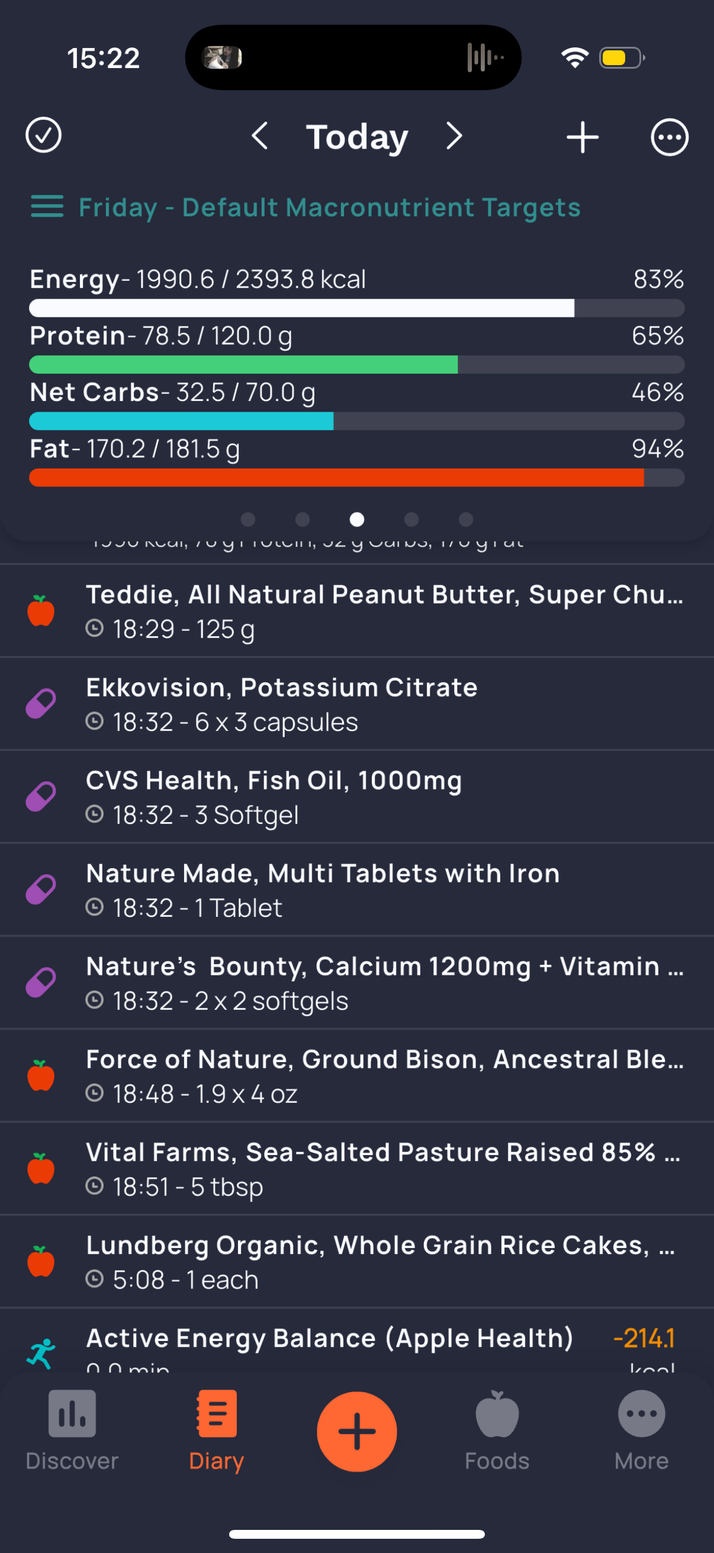Tap the plus icon in top header
This screenshot has width=714, height=1553.
582,137
